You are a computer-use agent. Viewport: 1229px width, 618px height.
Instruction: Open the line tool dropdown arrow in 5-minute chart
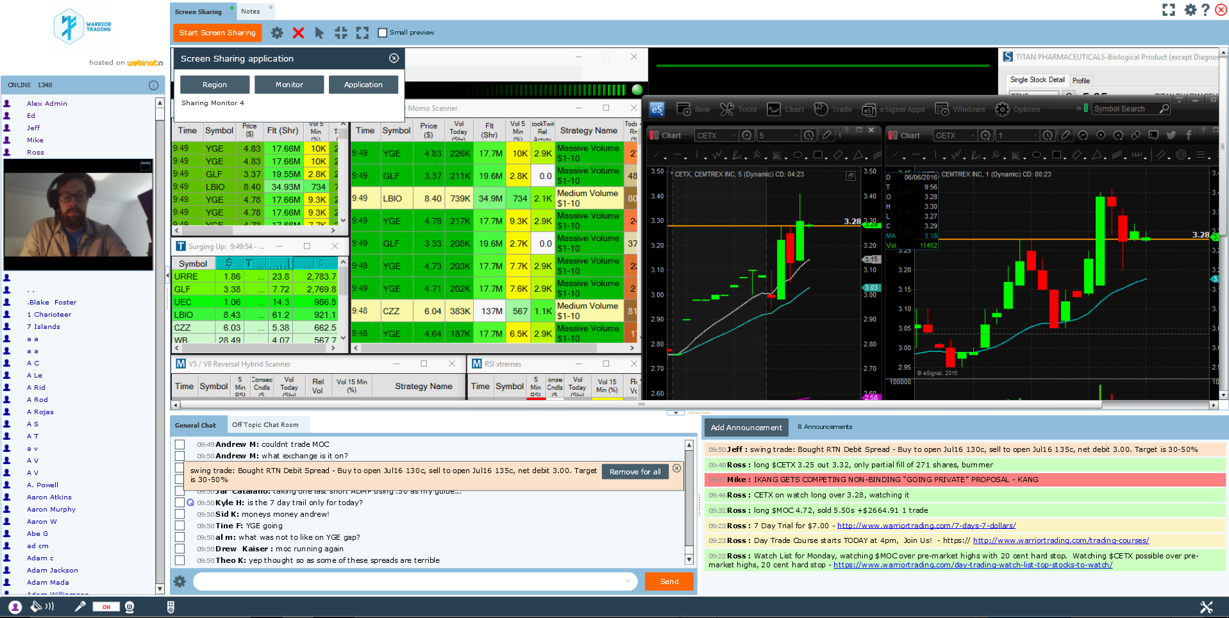[x=665, y=157]
